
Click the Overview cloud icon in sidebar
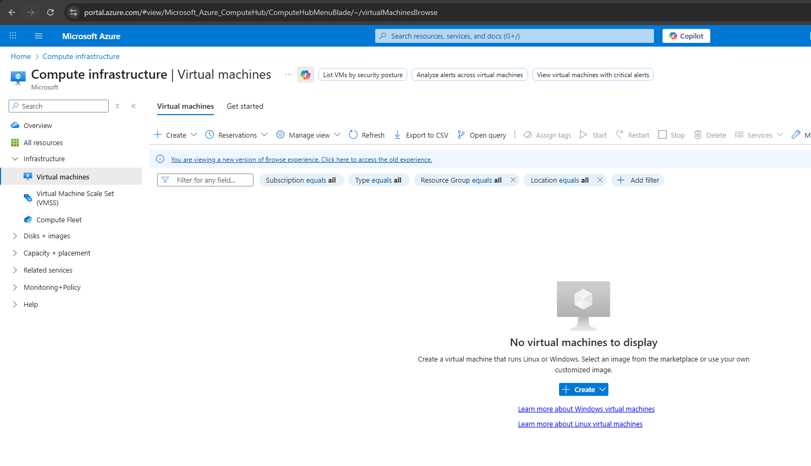coord(15,125)
